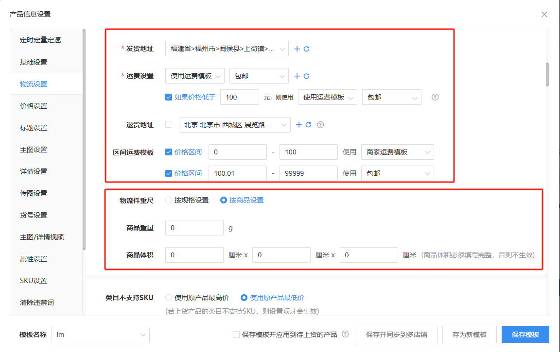Open 模板名称 dropdown showing lm
The height and width of the screenshot is (352, 560).
(x=101, y=335)
